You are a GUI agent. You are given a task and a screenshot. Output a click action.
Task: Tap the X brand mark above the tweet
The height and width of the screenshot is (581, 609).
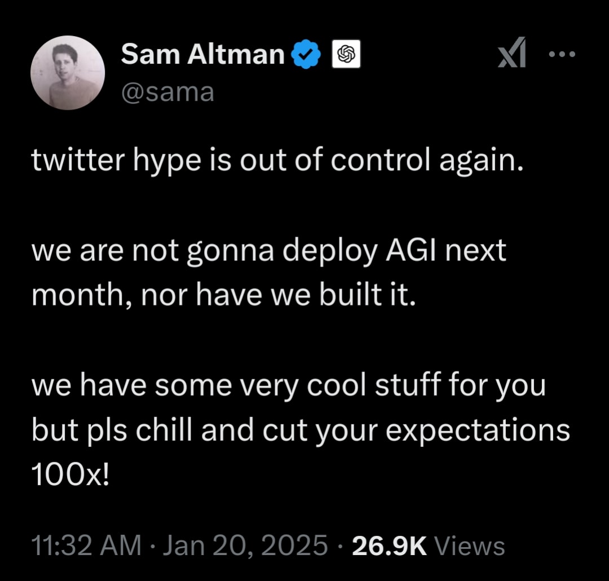(x=513, y=54)
